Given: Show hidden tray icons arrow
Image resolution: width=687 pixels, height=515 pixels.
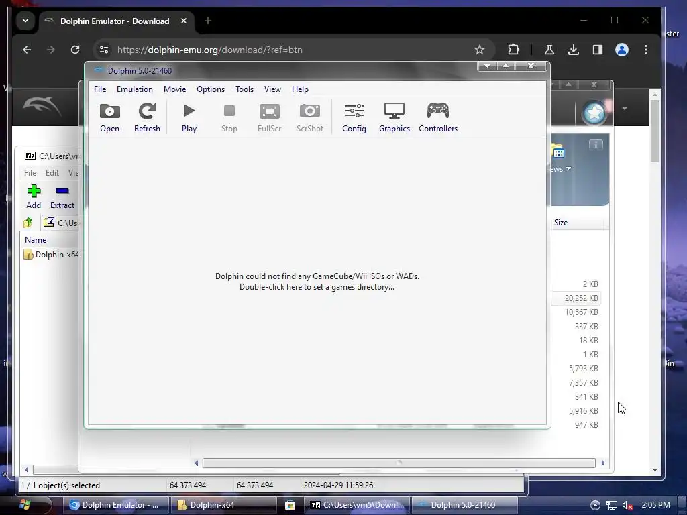Looking at the screenshot, I should click(x=595, y=505).
